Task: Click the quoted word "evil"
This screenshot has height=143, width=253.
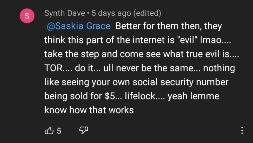Action: click(187, 40)
